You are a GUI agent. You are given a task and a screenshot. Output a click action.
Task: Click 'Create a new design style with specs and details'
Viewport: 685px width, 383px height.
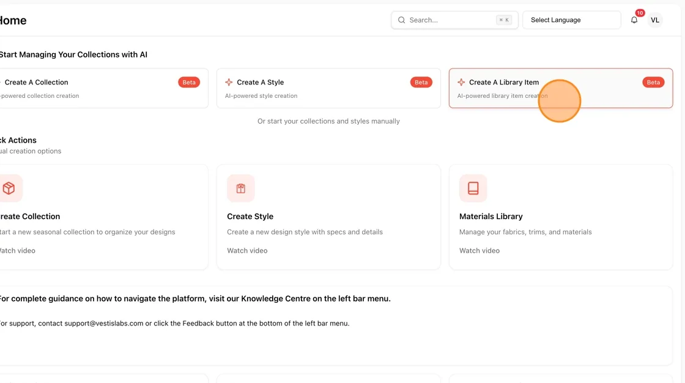coord(305,232)
